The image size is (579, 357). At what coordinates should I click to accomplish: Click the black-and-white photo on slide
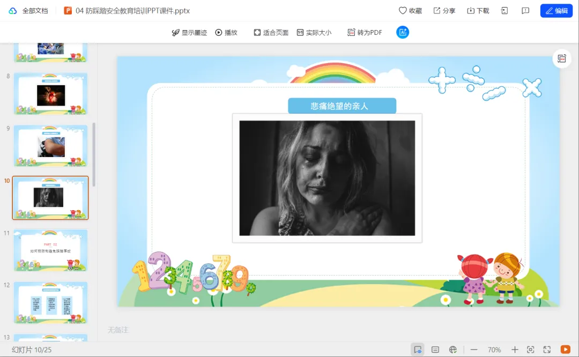327,178
